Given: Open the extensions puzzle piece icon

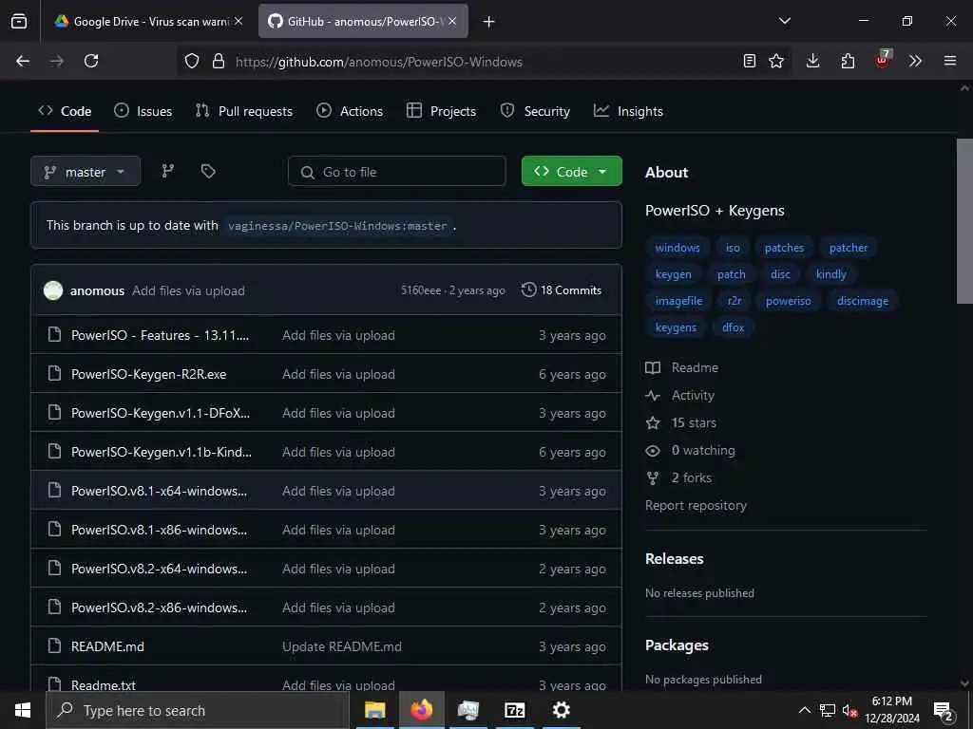Looking at the screenshot, I should point(848,61).
